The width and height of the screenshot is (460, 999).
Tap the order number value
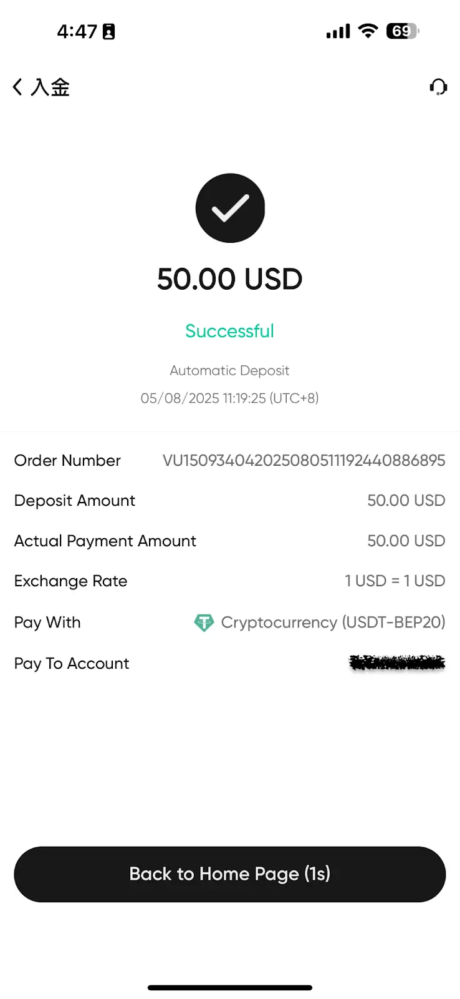[x=304, y=461]
